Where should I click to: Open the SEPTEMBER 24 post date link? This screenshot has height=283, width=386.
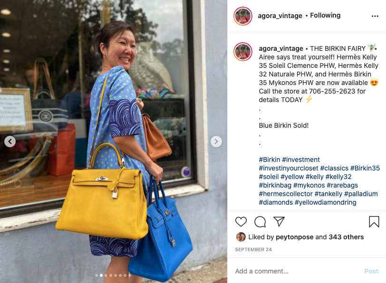253,250
